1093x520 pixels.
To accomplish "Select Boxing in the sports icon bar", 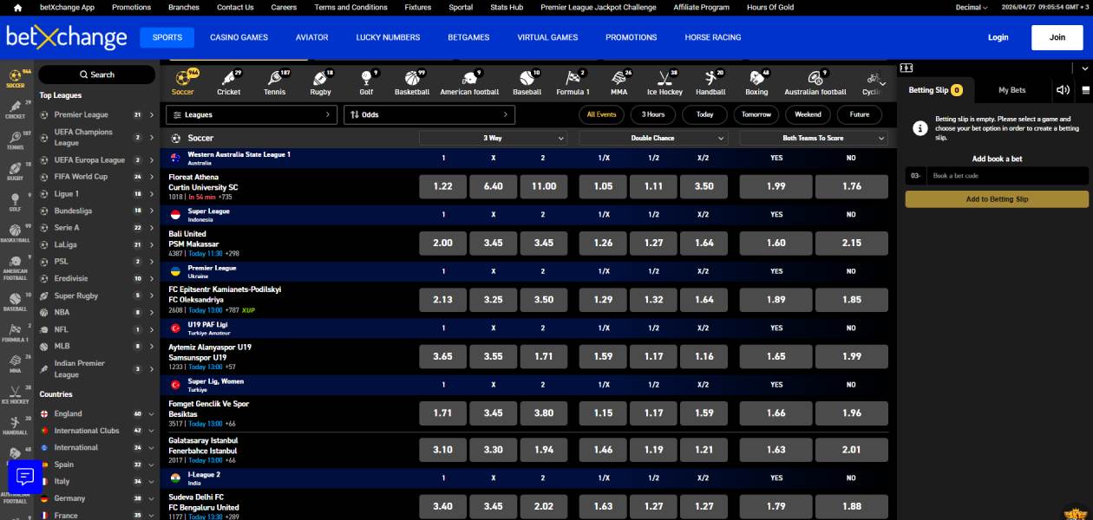I will click(756, 83).
